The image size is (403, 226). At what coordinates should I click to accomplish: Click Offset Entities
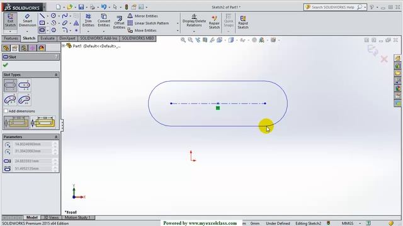point(119,22)
